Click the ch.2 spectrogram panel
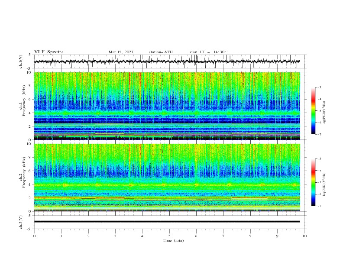The height and width of the screenshot is (265, 343). tap(167, 178)
